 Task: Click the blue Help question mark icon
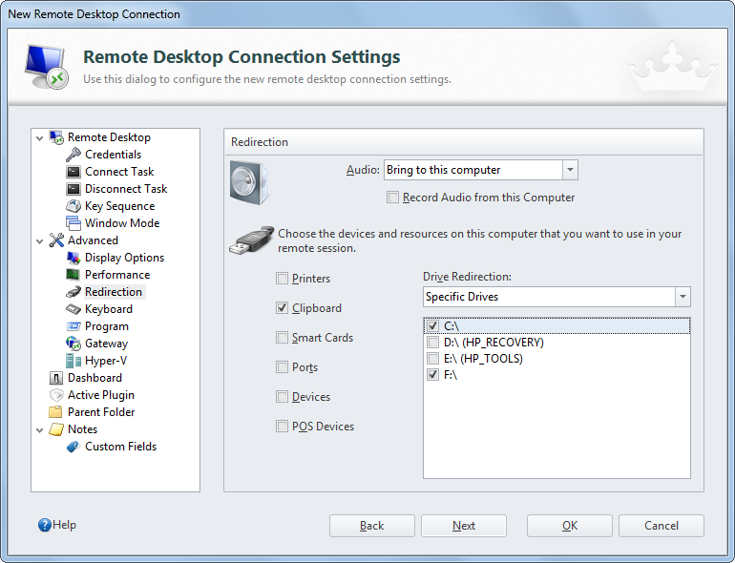(44, 525)
